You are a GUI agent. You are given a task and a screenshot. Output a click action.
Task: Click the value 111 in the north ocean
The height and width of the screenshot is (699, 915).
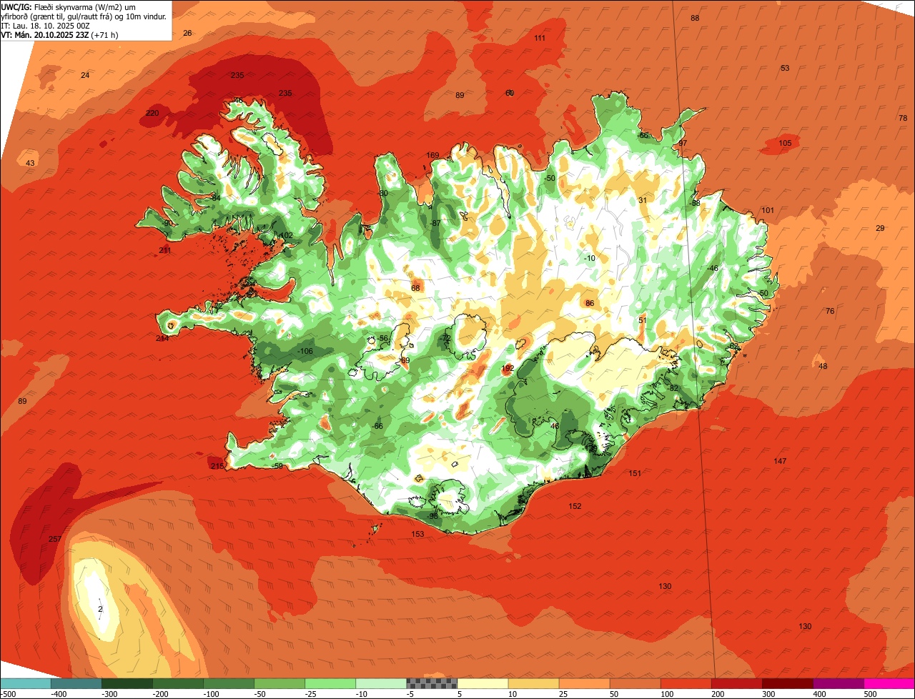pos(540,38)
